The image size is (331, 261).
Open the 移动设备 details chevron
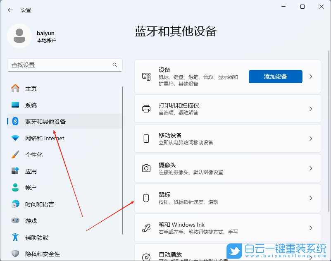(x=311, y=138)
